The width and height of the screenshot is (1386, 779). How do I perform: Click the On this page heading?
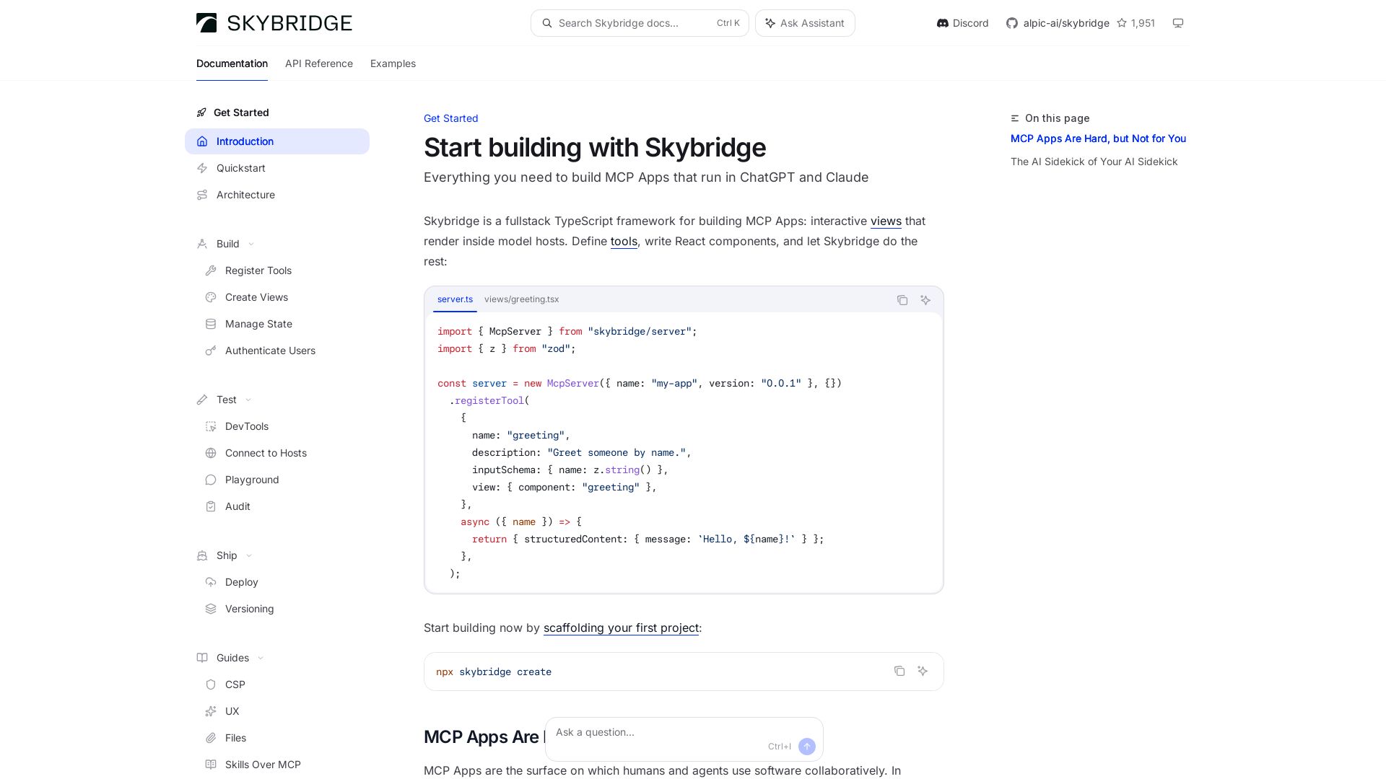1057,118
